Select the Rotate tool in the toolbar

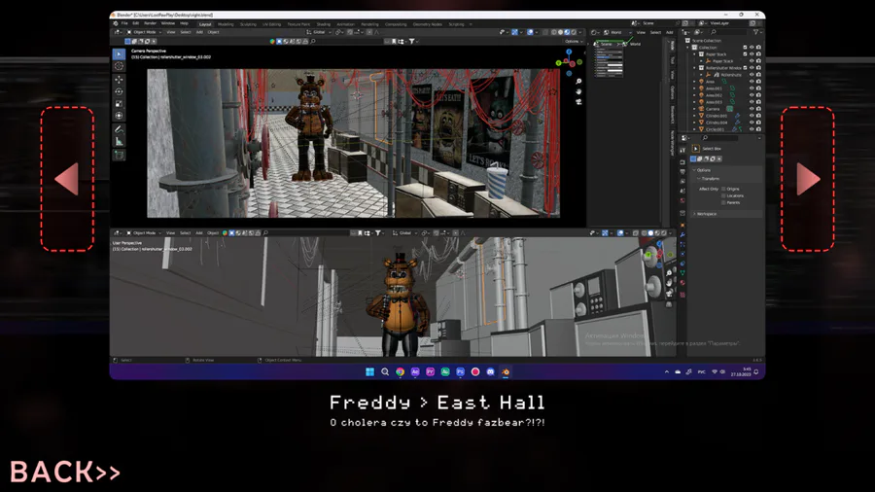coord(119,91)
